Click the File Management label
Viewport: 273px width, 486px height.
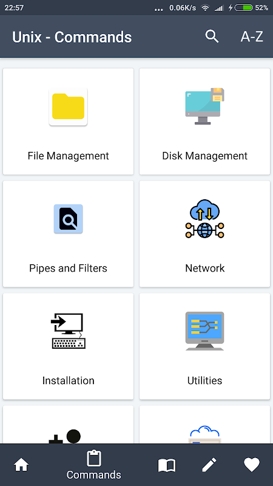(68, 156)
